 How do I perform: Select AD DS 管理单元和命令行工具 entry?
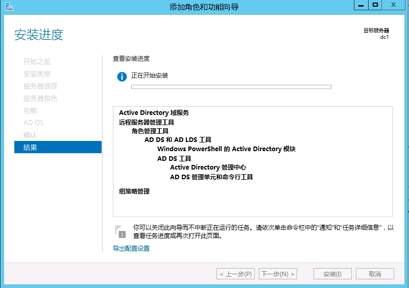click(211, 177)
